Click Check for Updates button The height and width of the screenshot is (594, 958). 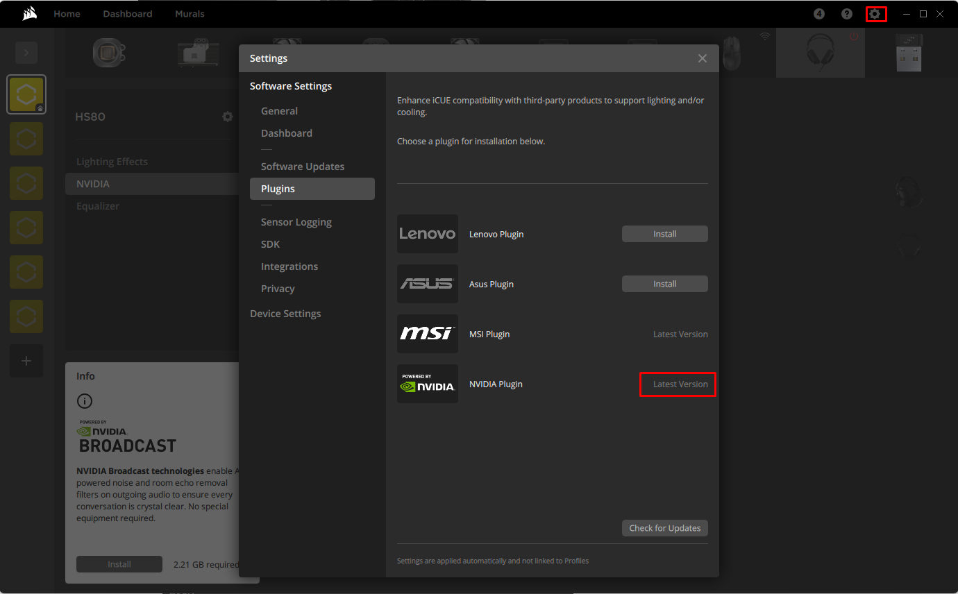[x=665, y=528]
